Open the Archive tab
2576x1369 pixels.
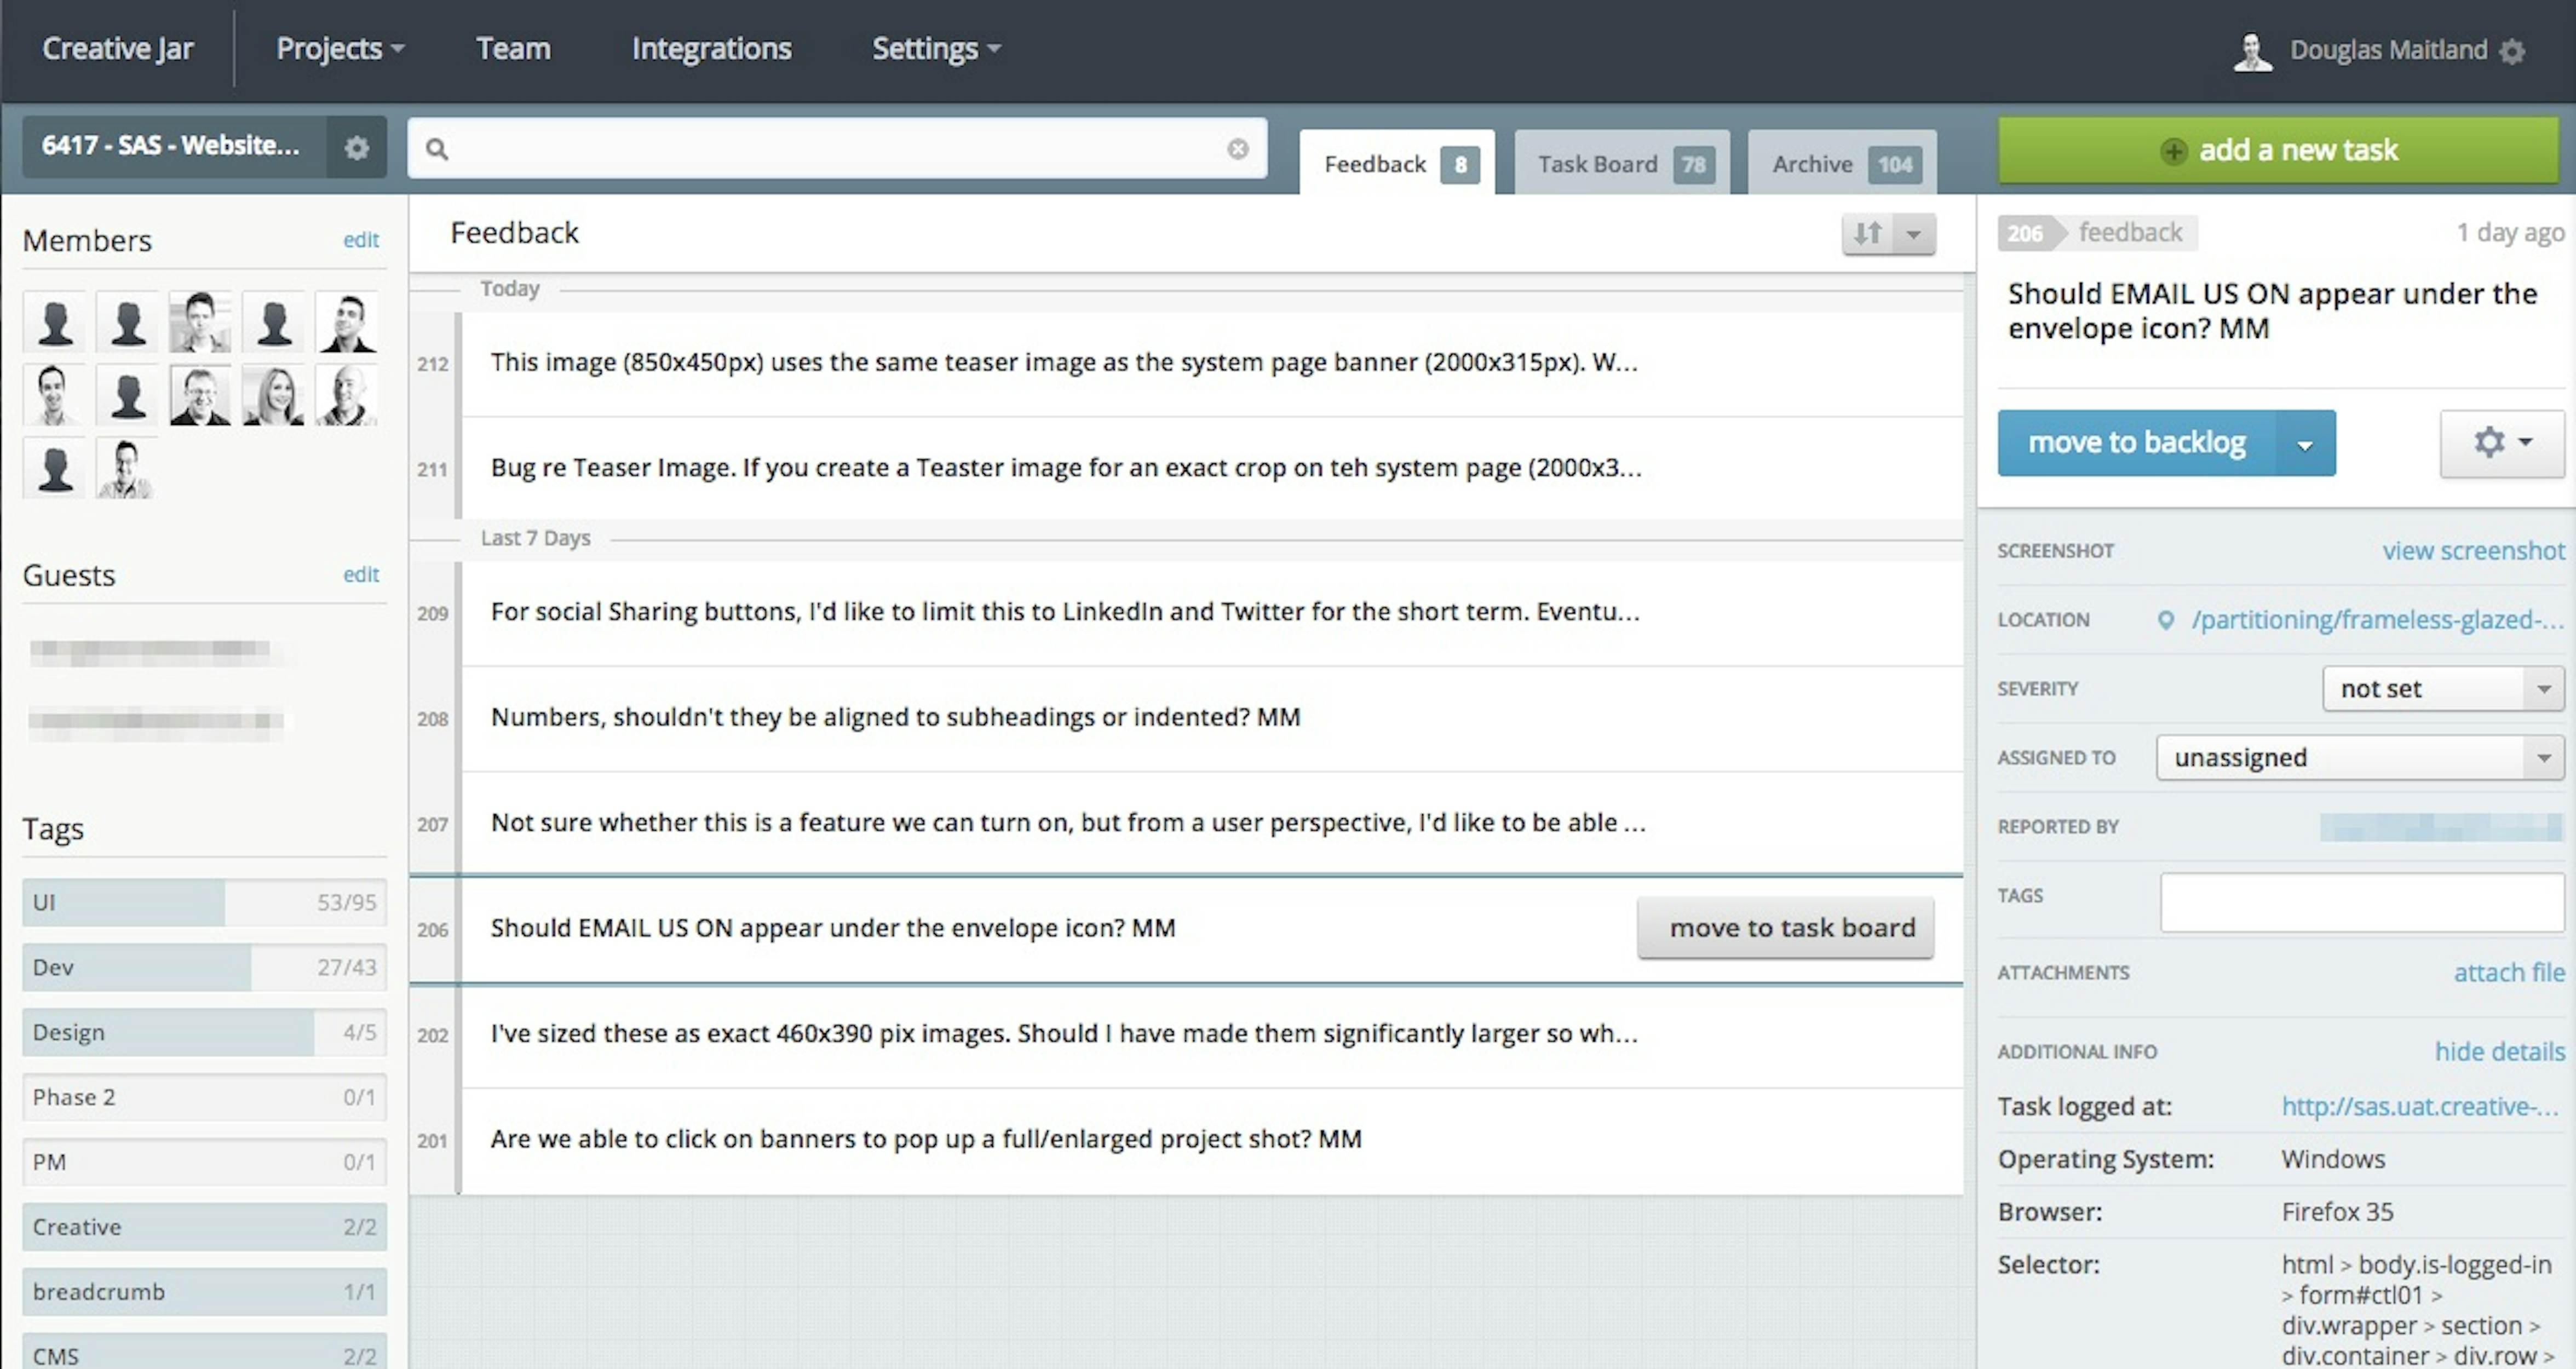(x=1842, y=164)
